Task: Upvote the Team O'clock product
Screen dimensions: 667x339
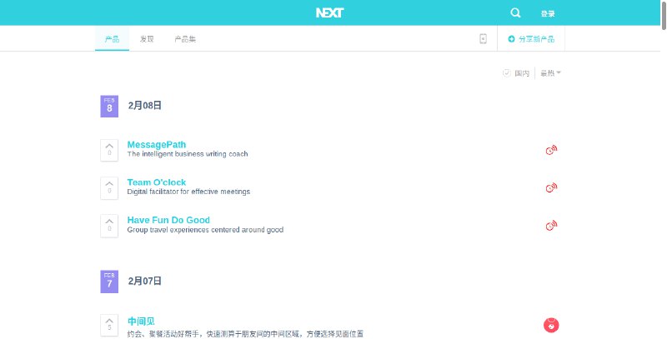Action: 109,187
